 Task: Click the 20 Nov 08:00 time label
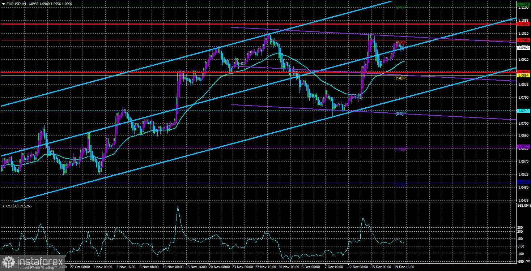tap(219, 267)
